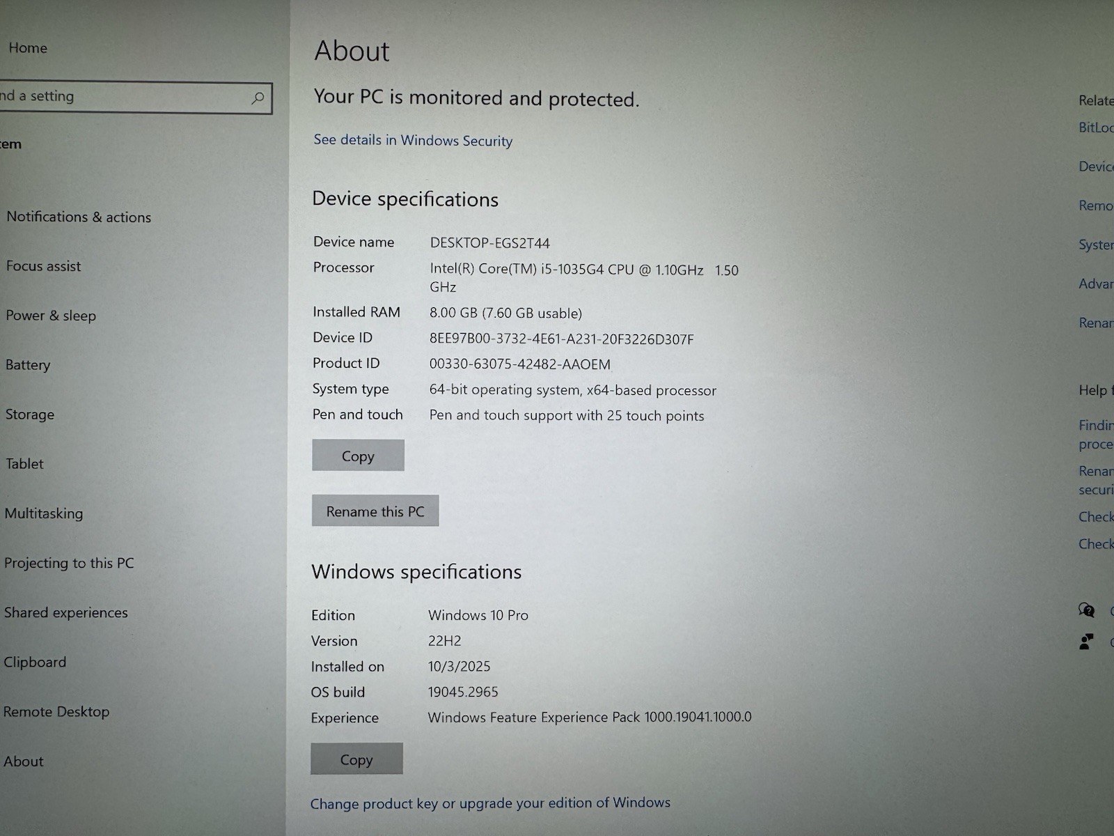Click device name DESKTOP-EGS2T44

click(489, 243)
